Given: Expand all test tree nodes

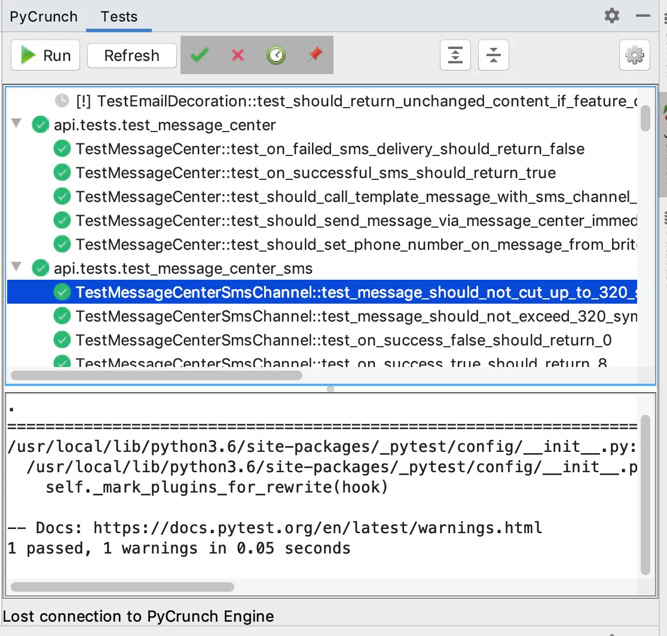Looking at the screenshot, I should (x=455, y=55).
